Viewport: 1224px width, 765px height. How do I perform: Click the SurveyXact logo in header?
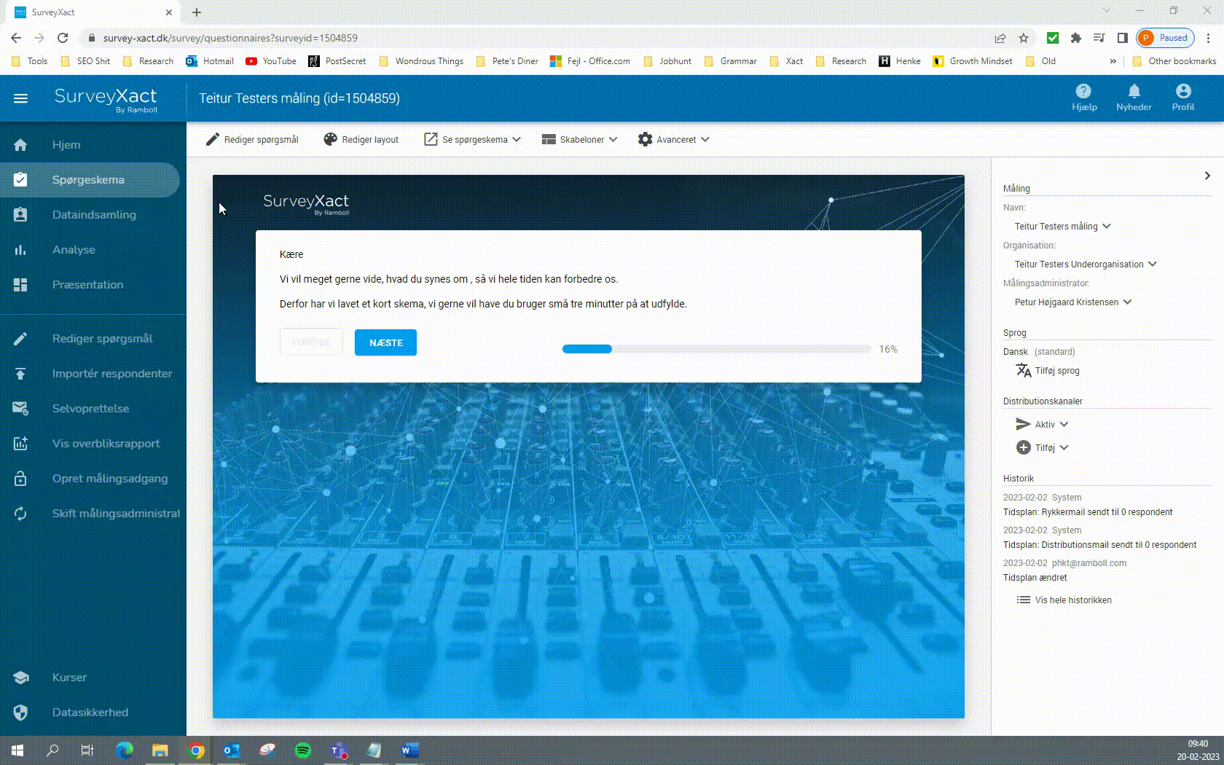(x=106, y=99)
